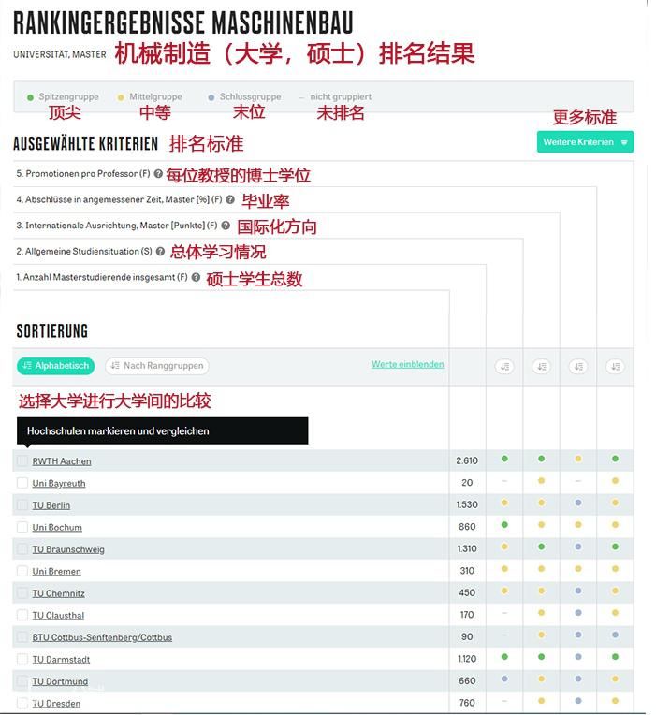Image resolution: width=656 pixels, height=715 pixels.
Task: Click green Spitzengruppe legend dot
Action: (30, 97)
